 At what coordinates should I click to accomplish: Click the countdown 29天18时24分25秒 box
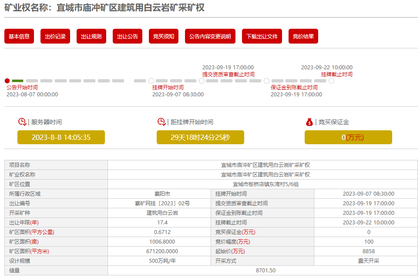200,137
